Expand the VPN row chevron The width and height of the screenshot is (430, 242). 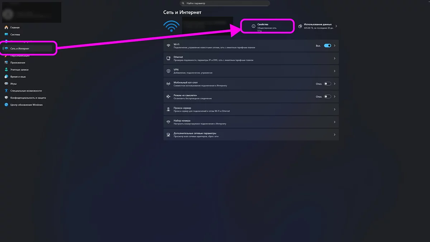coord(335,71)
